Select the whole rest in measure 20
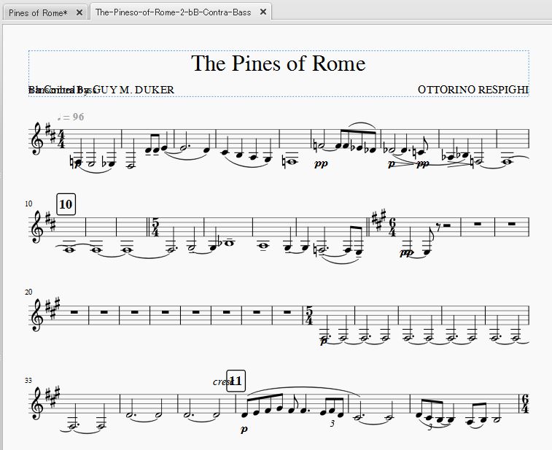Viewport: 552px width, 450px height. [74, 312]
